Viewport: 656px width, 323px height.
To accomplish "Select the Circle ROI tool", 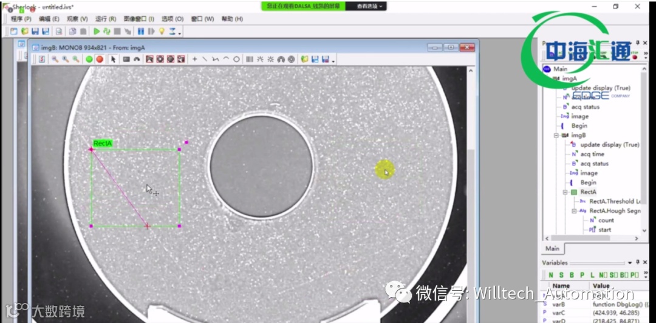I will click(x=236, y=59).
